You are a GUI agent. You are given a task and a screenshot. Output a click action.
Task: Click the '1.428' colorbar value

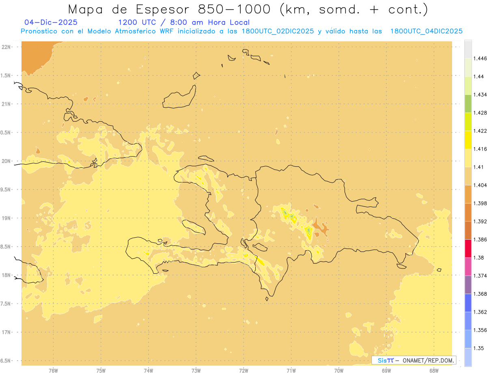[x=480, y=113]
